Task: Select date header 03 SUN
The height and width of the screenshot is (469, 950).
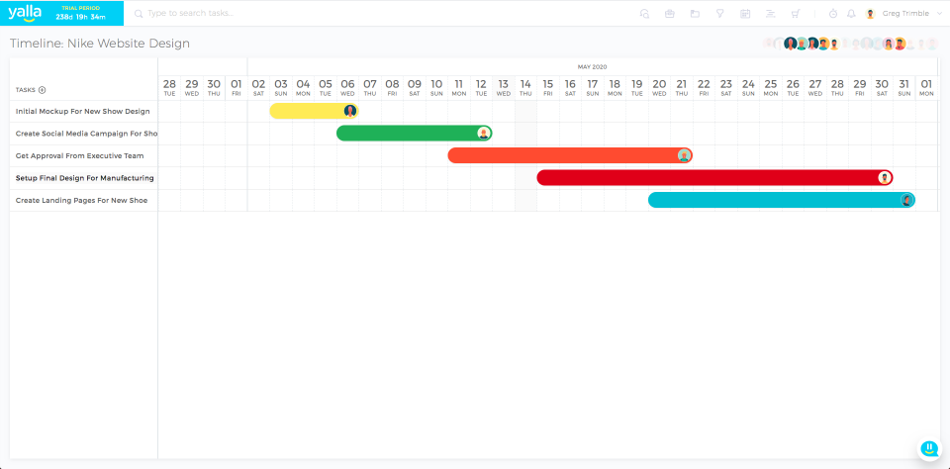Action: click(280, 87)
